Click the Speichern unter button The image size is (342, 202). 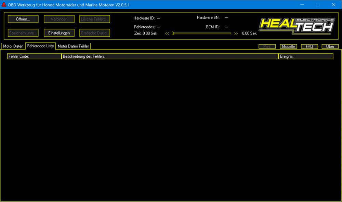point(23,33)
